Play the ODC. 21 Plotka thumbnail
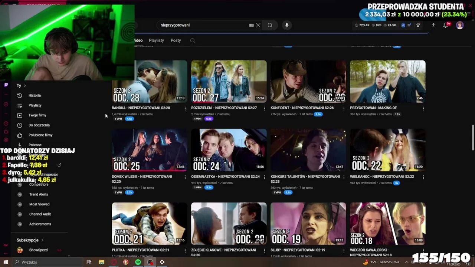The image size is (475, 267). [x=150, y=224]
